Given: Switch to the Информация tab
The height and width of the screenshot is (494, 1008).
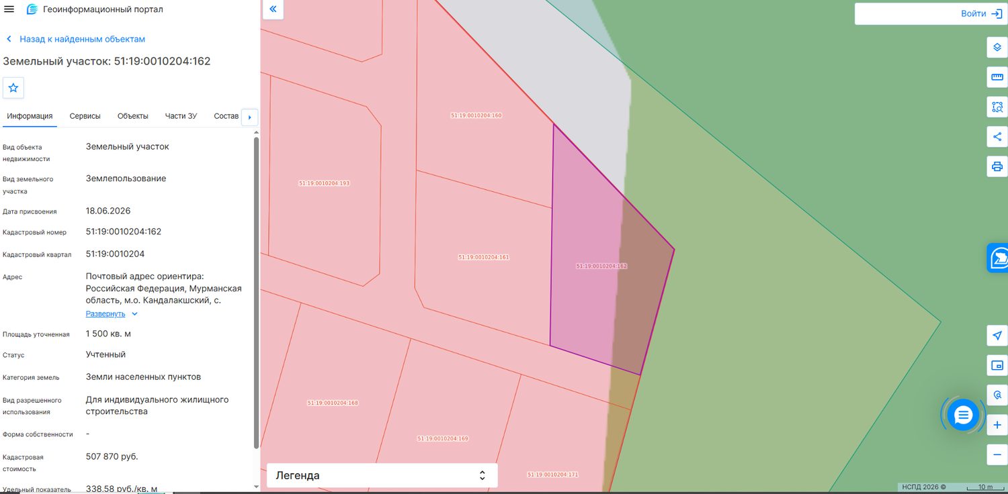Looking at the screenshot, I should (30, 116).
